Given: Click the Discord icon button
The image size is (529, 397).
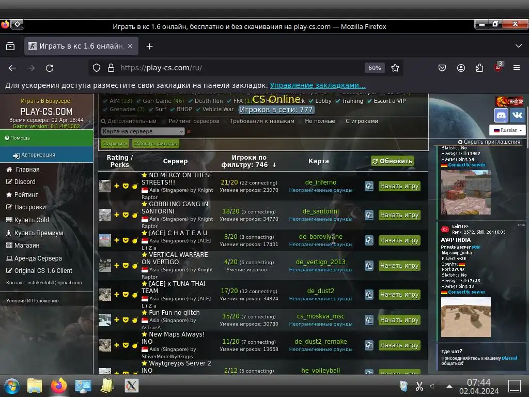Looking at the screenshot, I should click(x=501, y=115).
